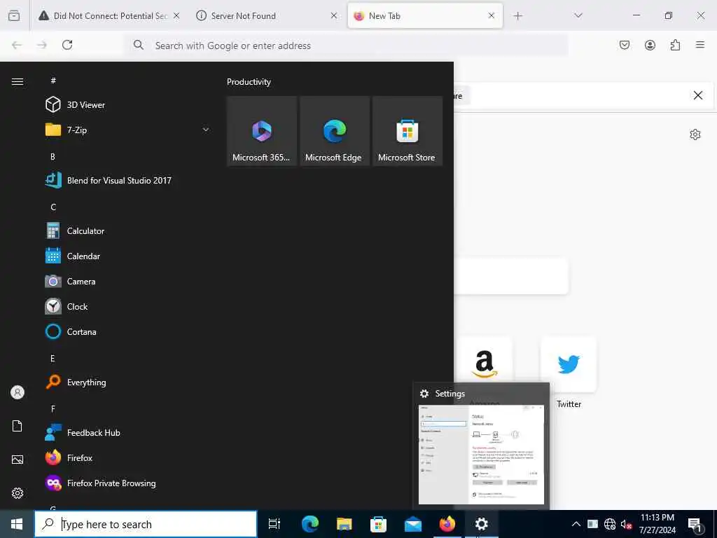Open the Firefox account icon

pos(650,45)
